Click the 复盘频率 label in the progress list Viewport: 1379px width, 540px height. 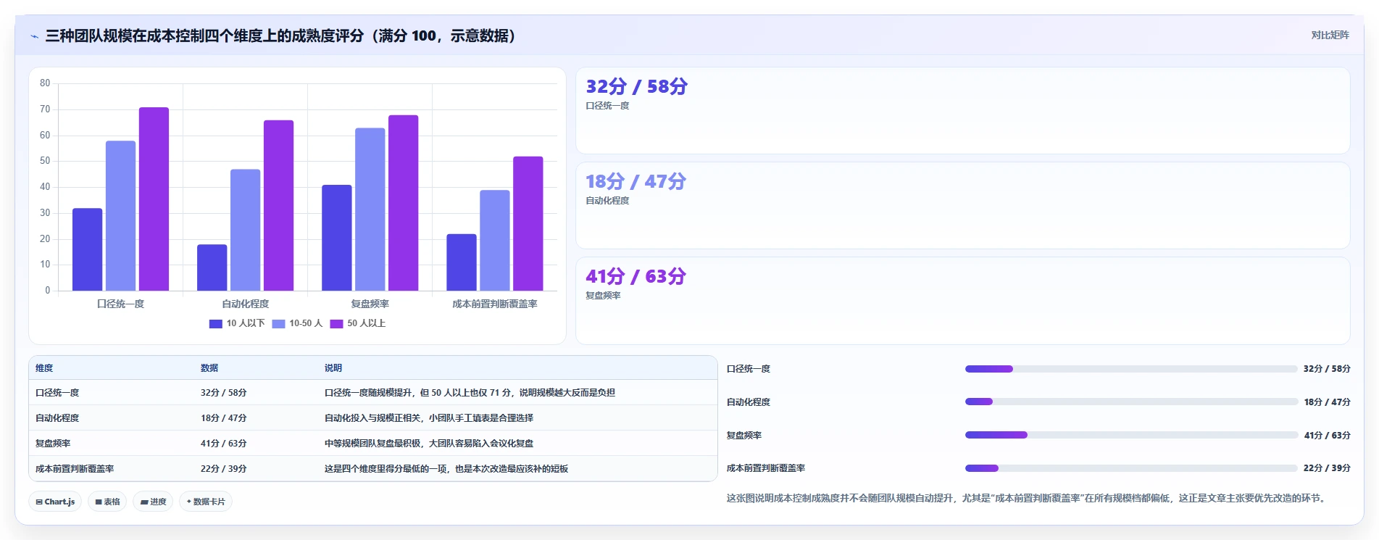click(x=744, y=436)
